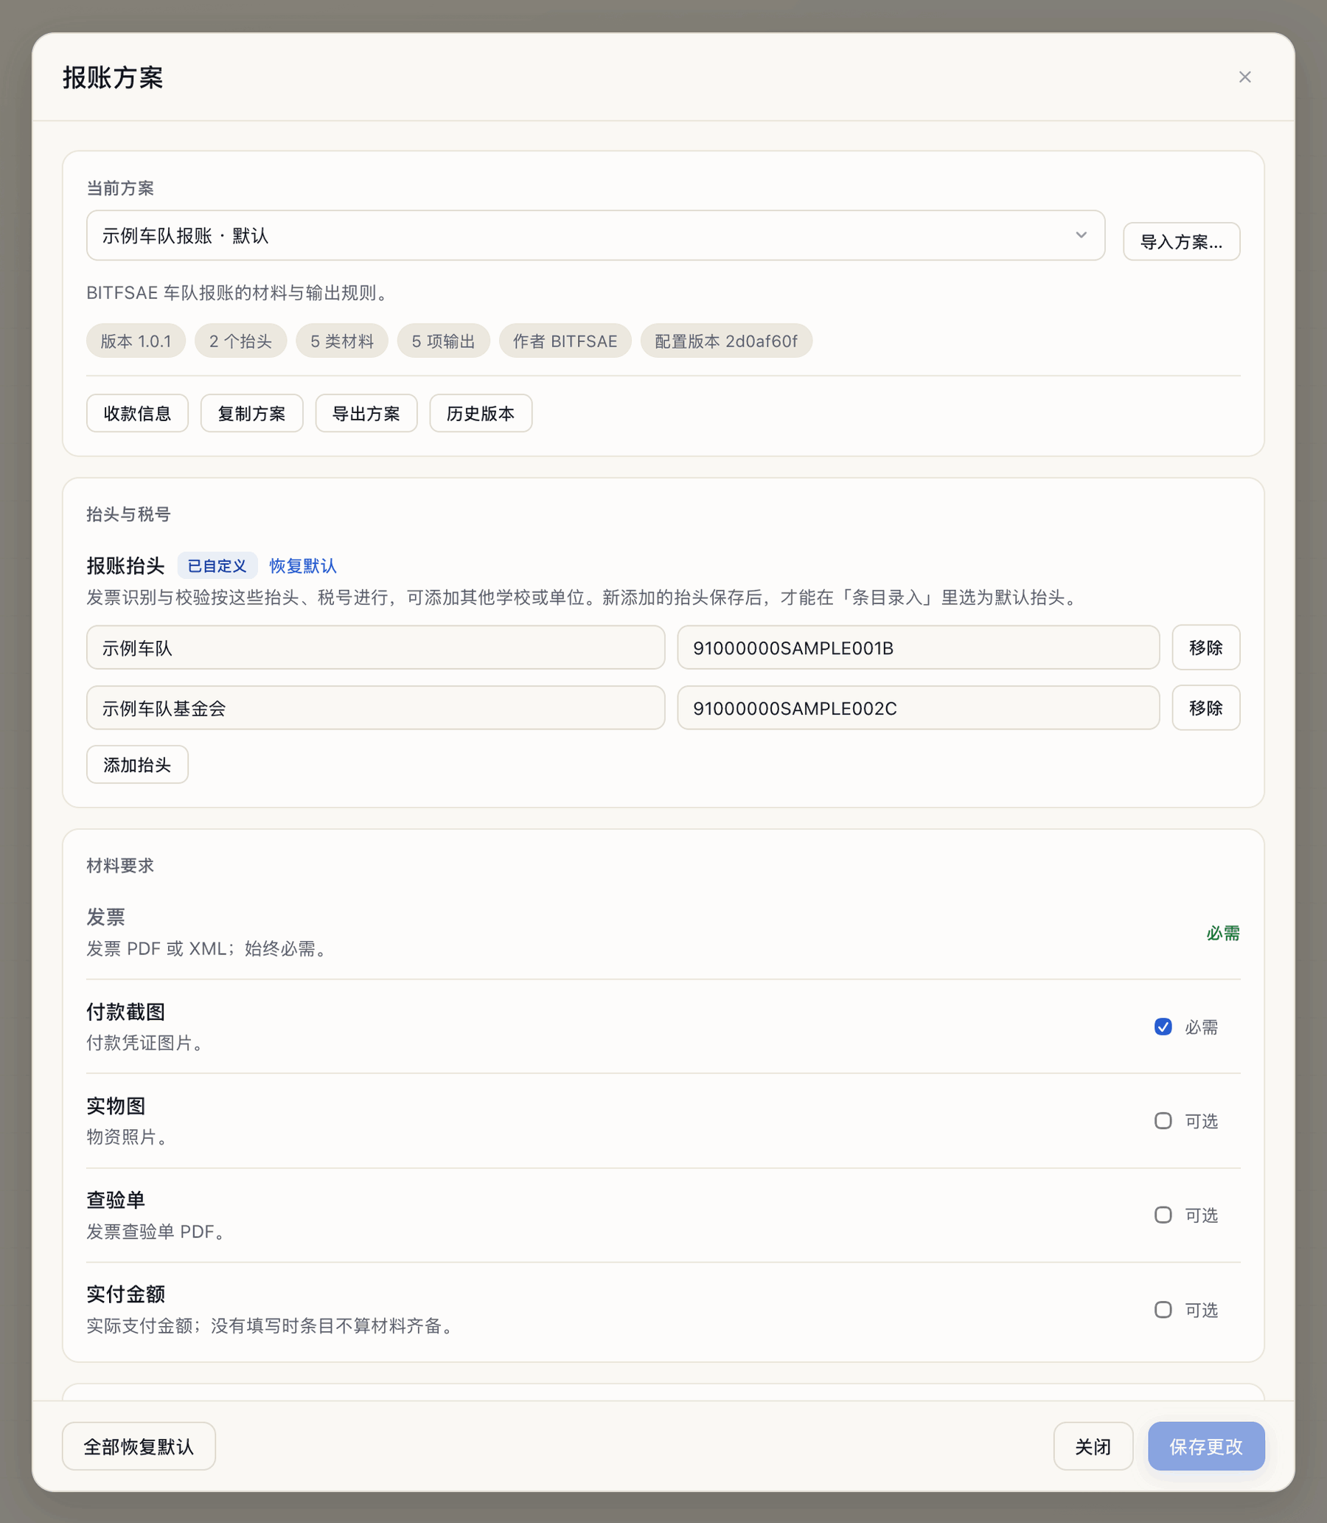Click the 导入方案... button
This screenshot has width=1327, height=1523.
(1181, 241)
